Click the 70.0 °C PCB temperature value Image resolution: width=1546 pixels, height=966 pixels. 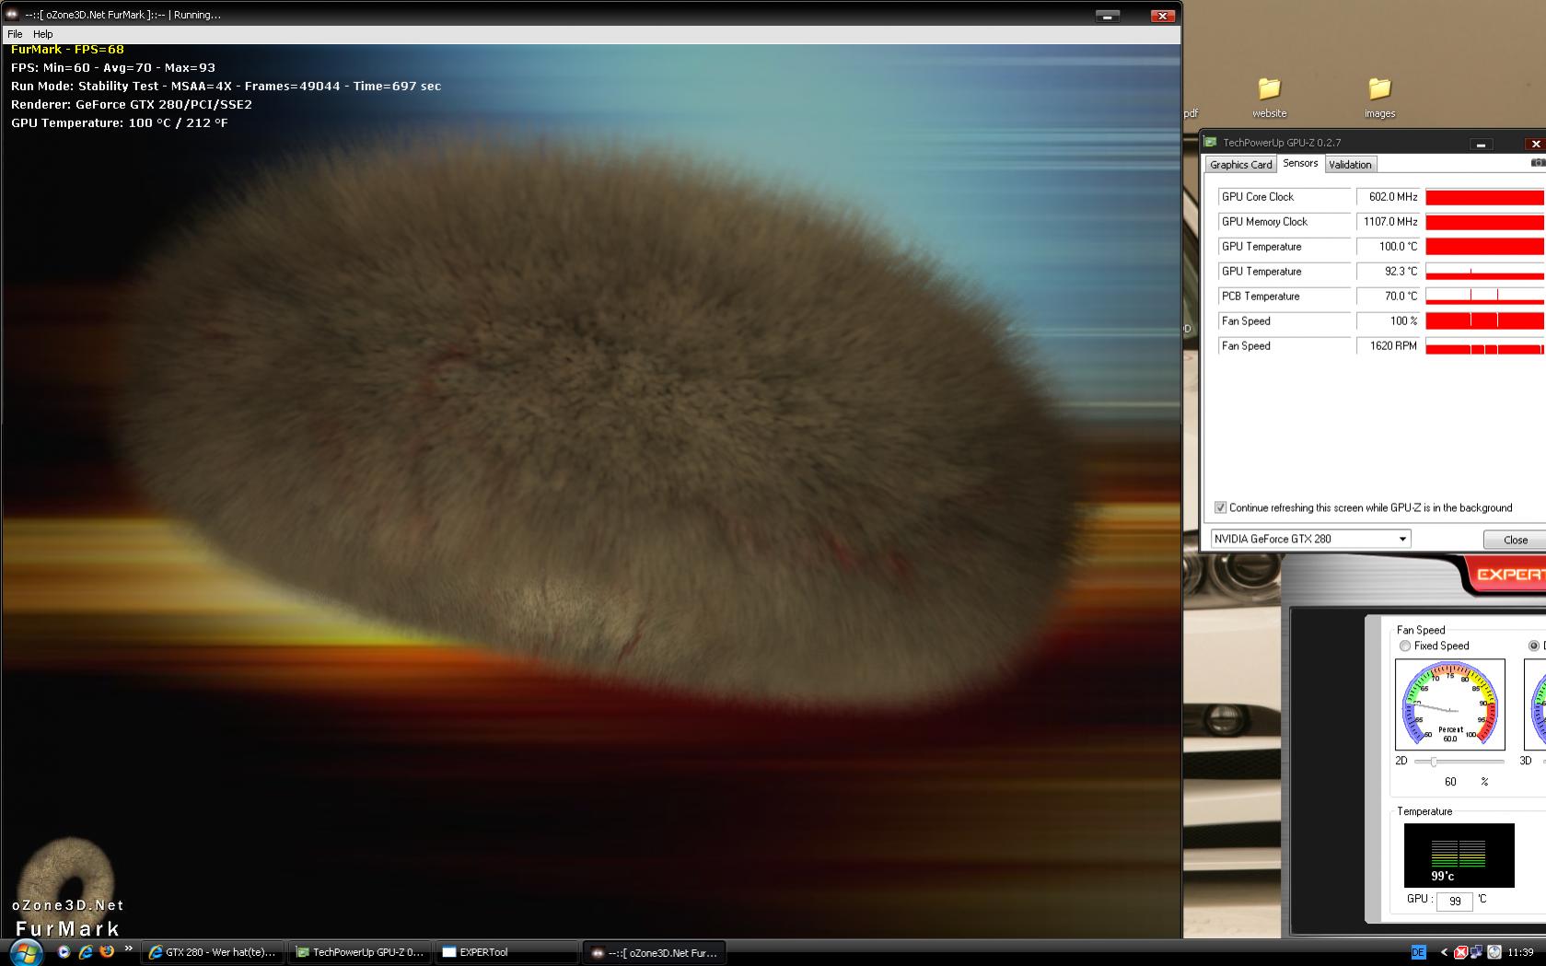tap(1388, 297)
